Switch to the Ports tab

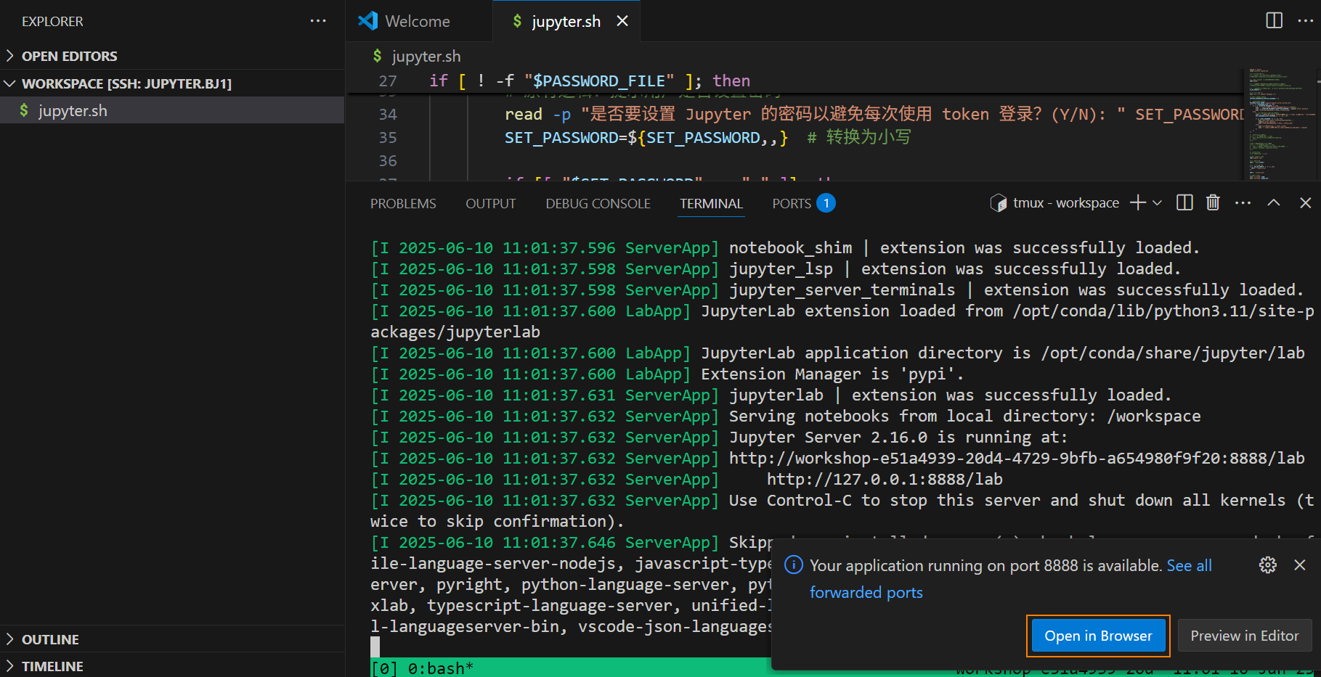click(x=792, y=204)
